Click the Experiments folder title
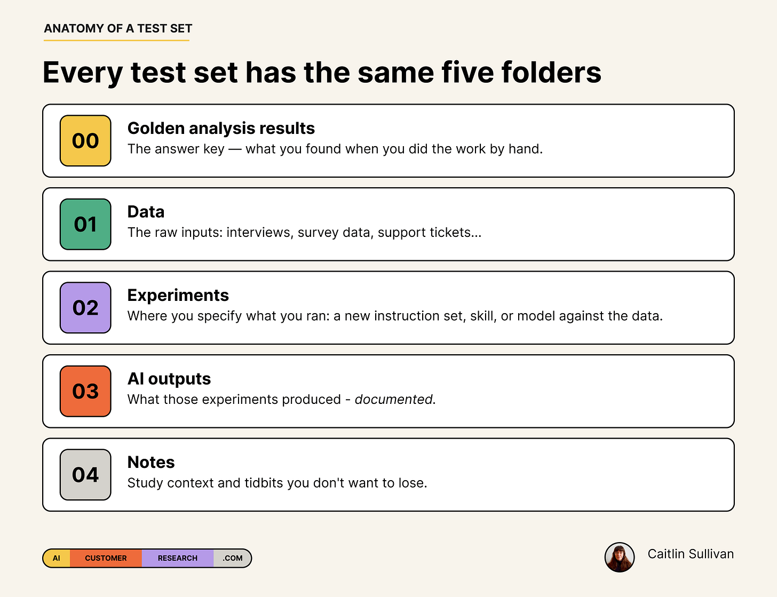 point(178,295)
